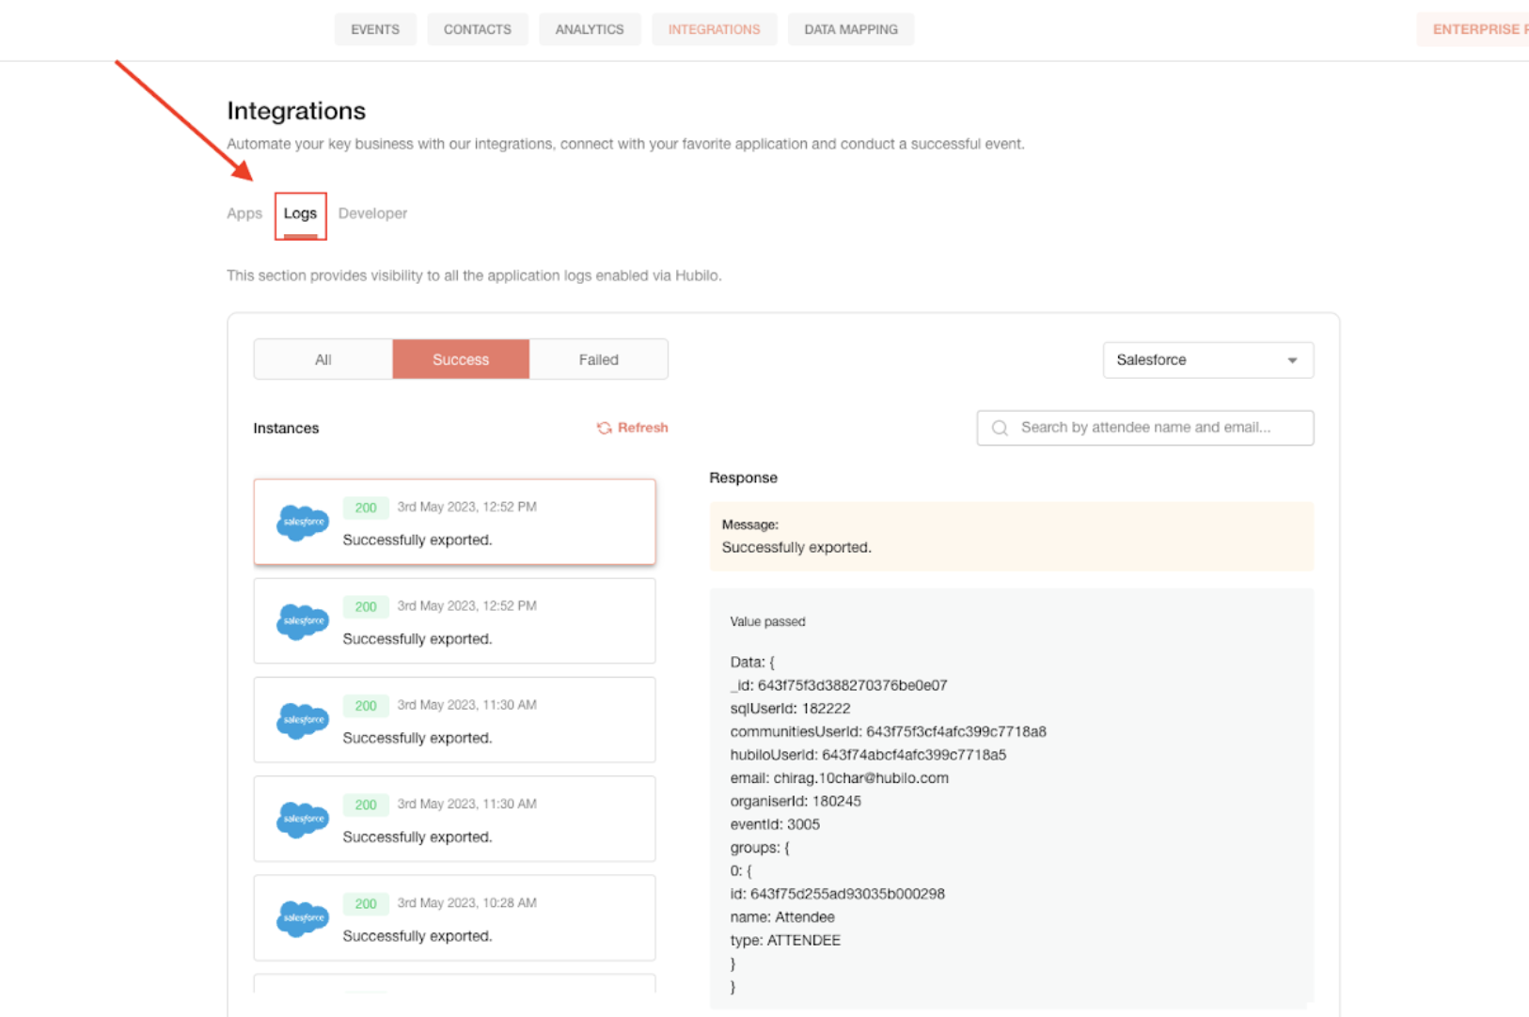Filter logs by All

pyautogui.click(x=323, y=359)
